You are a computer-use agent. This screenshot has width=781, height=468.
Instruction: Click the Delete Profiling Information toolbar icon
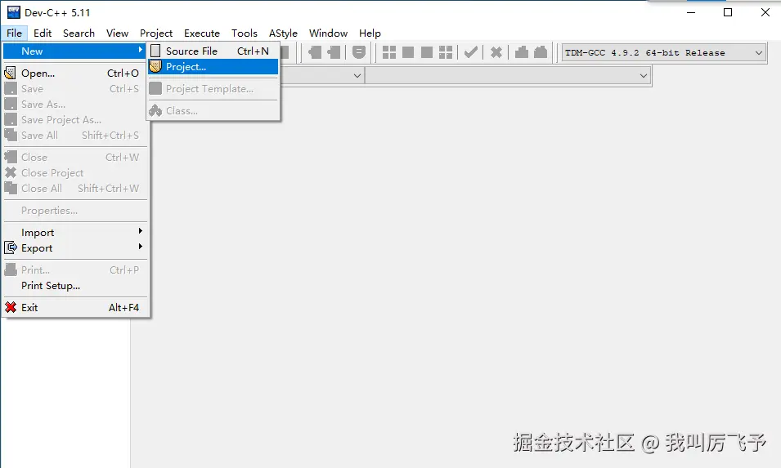click(x=541, y=52)
